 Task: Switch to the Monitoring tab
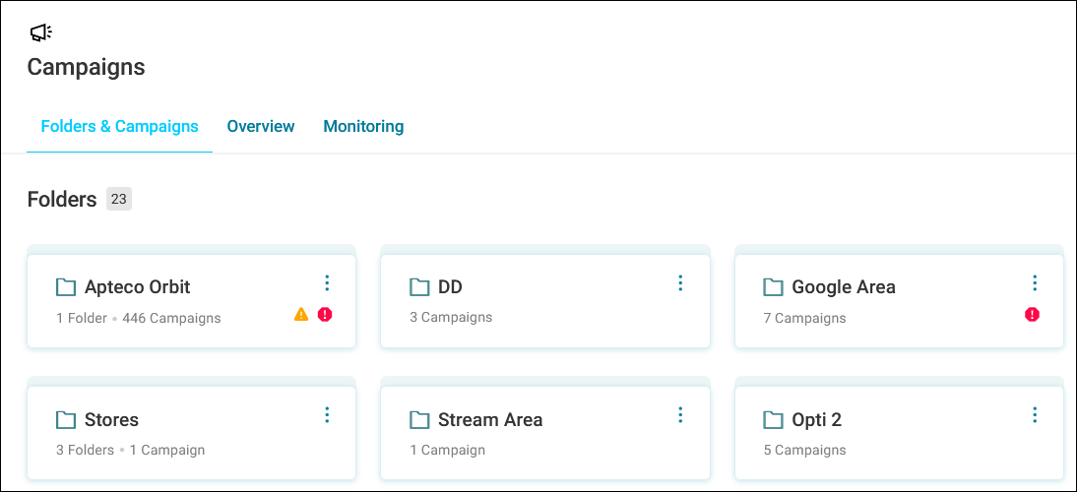point(363,126)
